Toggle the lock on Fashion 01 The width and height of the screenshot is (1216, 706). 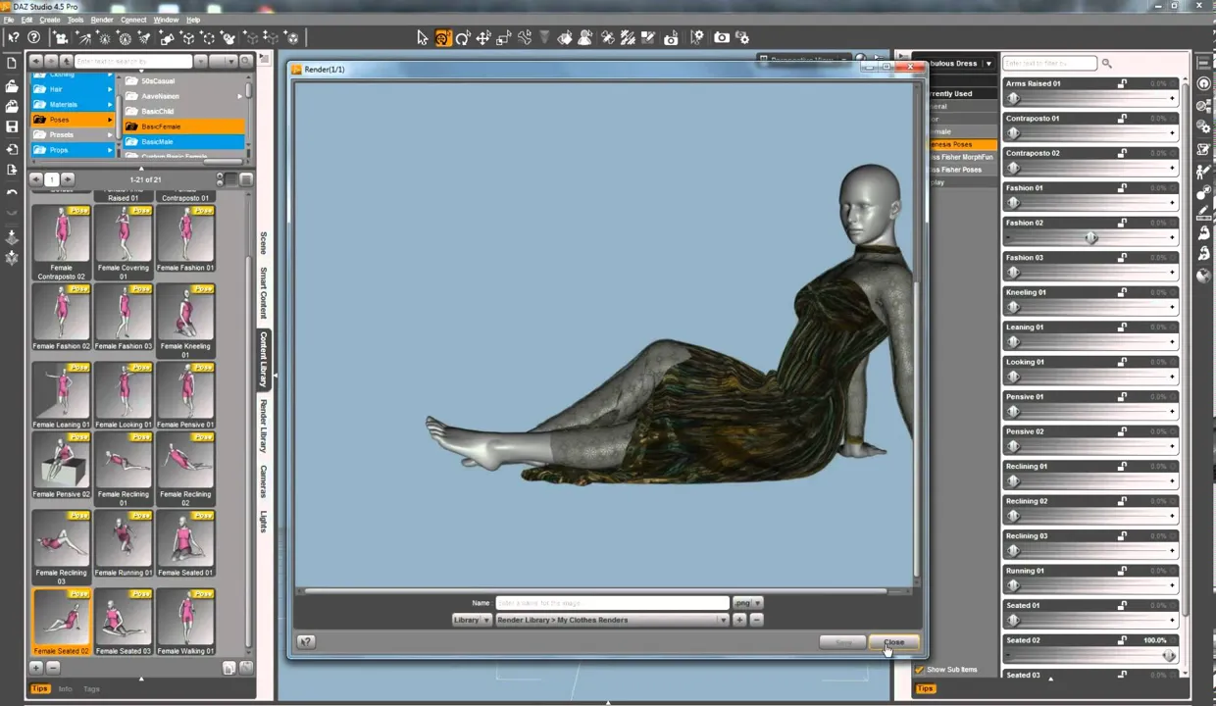[x=1122, y=187]
